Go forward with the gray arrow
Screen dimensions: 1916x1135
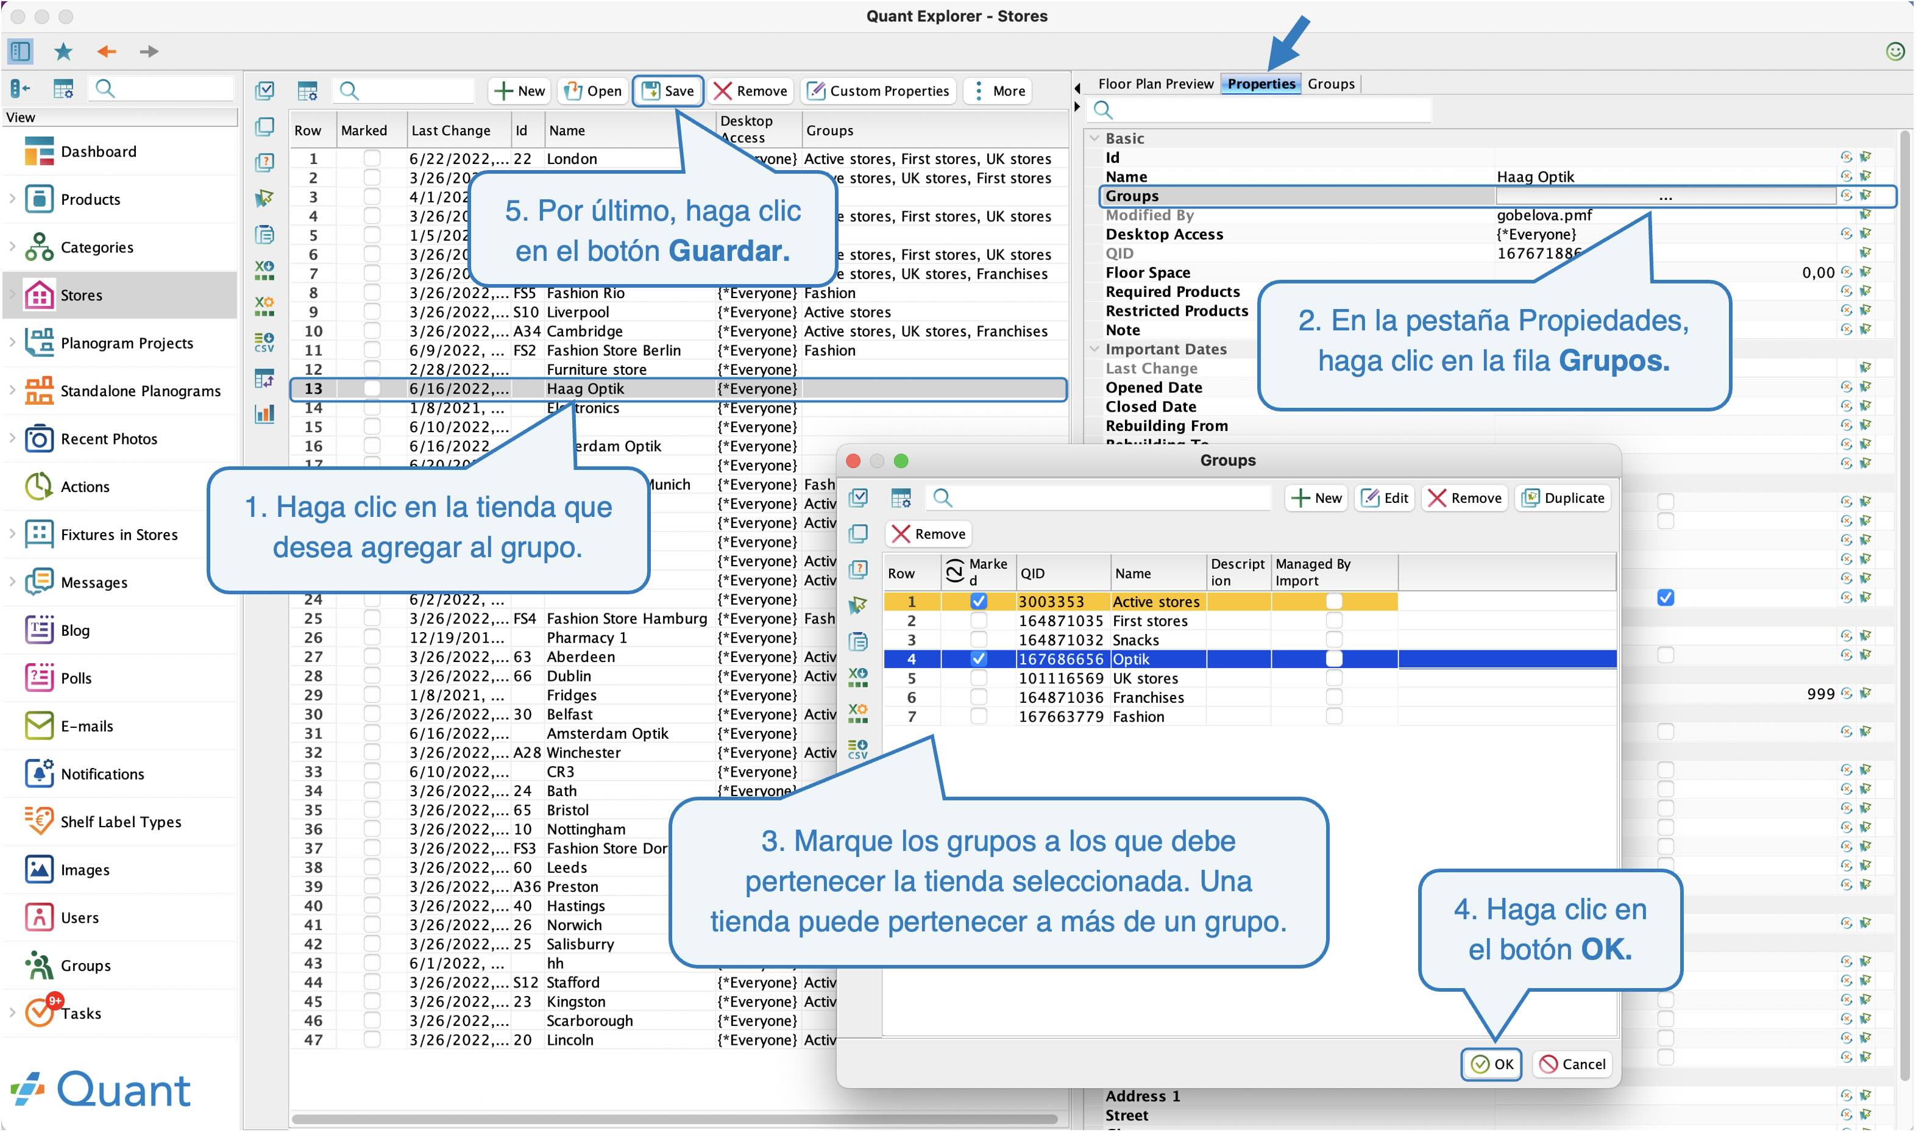pos(149,51)
